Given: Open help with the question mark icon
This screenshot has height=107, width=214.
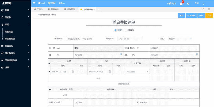Looking at the screenshot, I should [x=188, y=4].
